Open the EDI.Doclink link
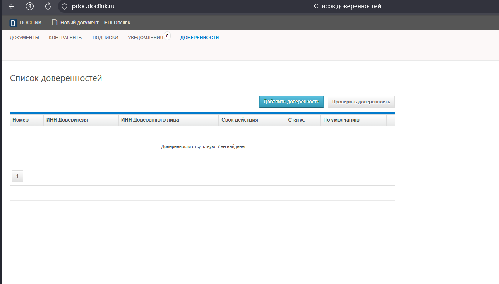The height and width of the screenshot is (284, 499). coord(117,23)
